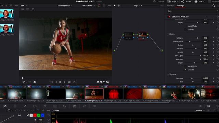The width and height of the screenshot is (219, 123).
Task: Switch gallery to list view
Action: 6,5
